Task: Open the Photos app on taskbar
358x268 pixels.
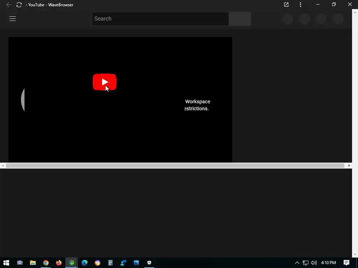Action: tap(136, 263)
